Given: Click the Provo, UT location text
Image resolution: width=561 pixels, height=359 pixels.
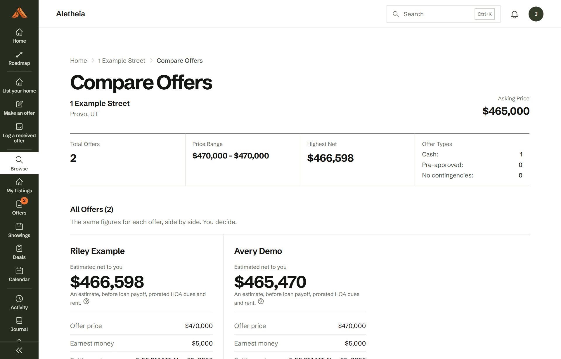Looking at the screenshot, I should [84, 114].
